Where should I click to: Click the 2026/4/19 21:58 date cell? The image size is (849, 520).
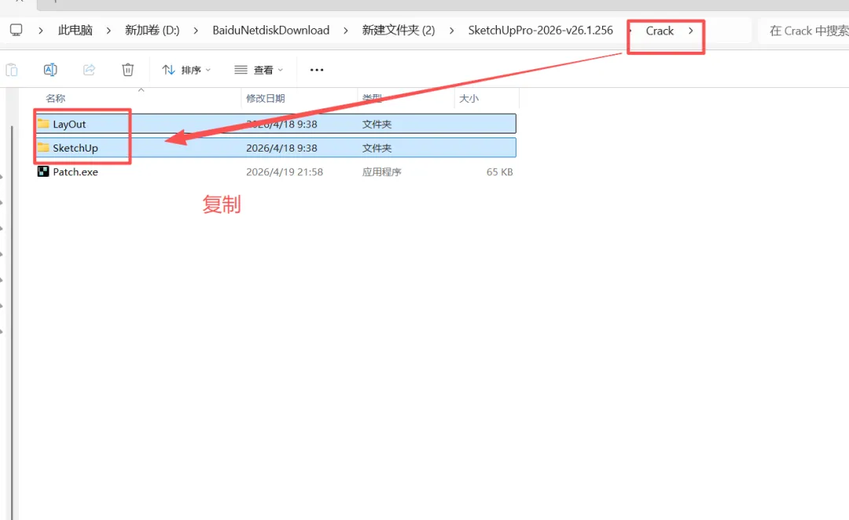(x=285, y=172)
